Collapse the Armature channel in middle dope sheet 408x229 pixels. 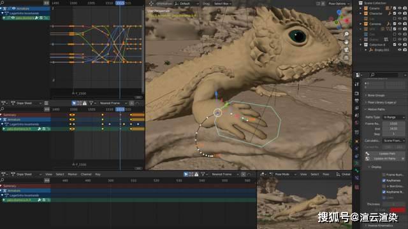[1, 120]
